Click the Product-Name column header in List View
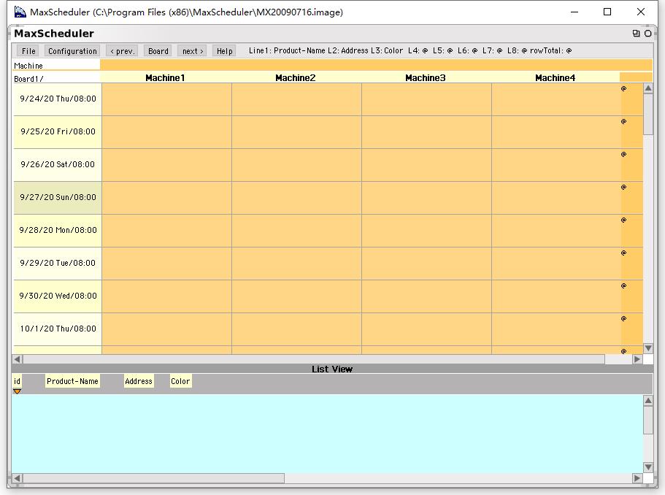Image resolution: width=665 pixels, height=495 pixels. pos(72,380)
